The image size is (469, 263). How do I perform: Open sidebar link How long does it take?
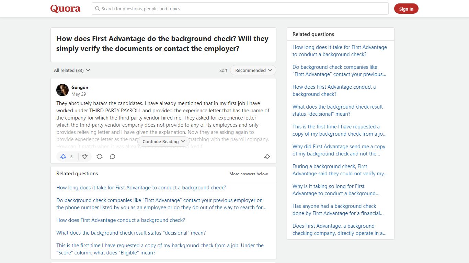click(x=340, y=51)
